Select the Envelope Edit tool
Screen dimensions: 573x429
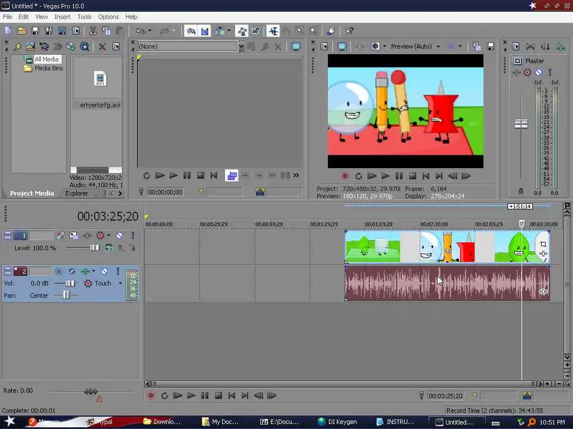(x=286, y=31)
